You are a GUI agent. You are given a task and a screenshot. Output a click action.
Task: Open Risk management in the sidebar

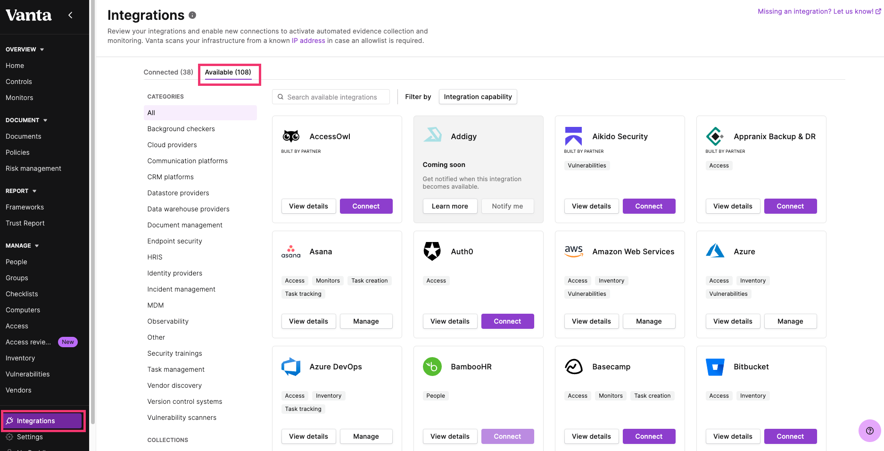33,168
